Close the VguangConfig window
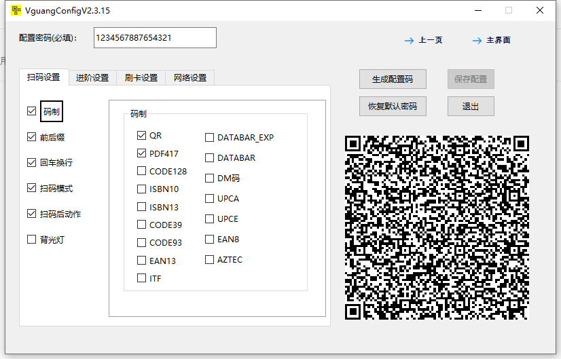 tap(540, 10)
